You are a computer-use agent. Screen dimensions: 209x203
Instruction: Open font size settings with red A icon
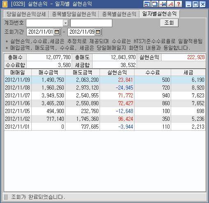pyautogui.click(x=171, y=4)
